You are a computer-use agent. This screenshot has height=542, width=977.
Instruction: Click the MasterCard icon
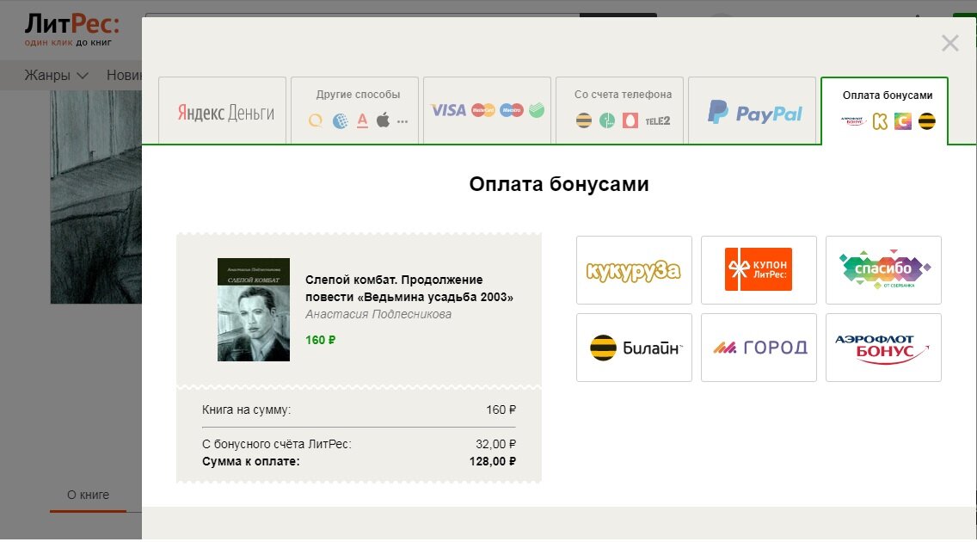click(x=482, y=111)
